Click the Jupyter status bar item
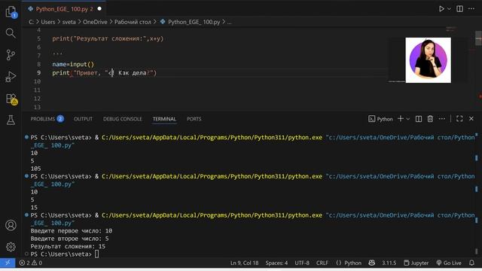Image resolution: width=482 pixels, height=271 pixels. tap(416, 263)
